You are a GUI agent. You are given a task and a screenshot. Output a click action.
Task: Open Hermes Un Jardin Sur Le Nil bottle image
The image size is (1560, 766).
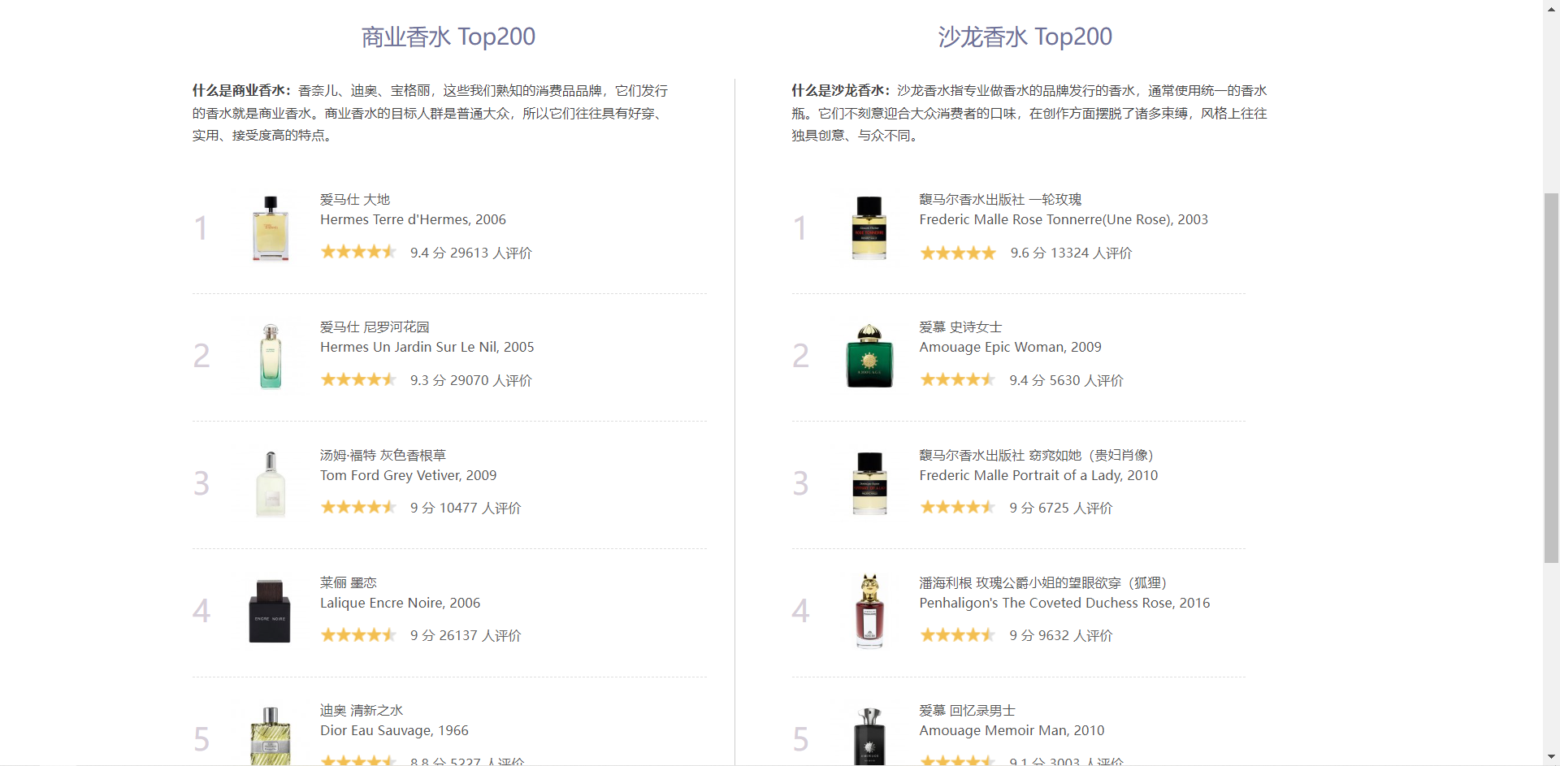[271, 356]
